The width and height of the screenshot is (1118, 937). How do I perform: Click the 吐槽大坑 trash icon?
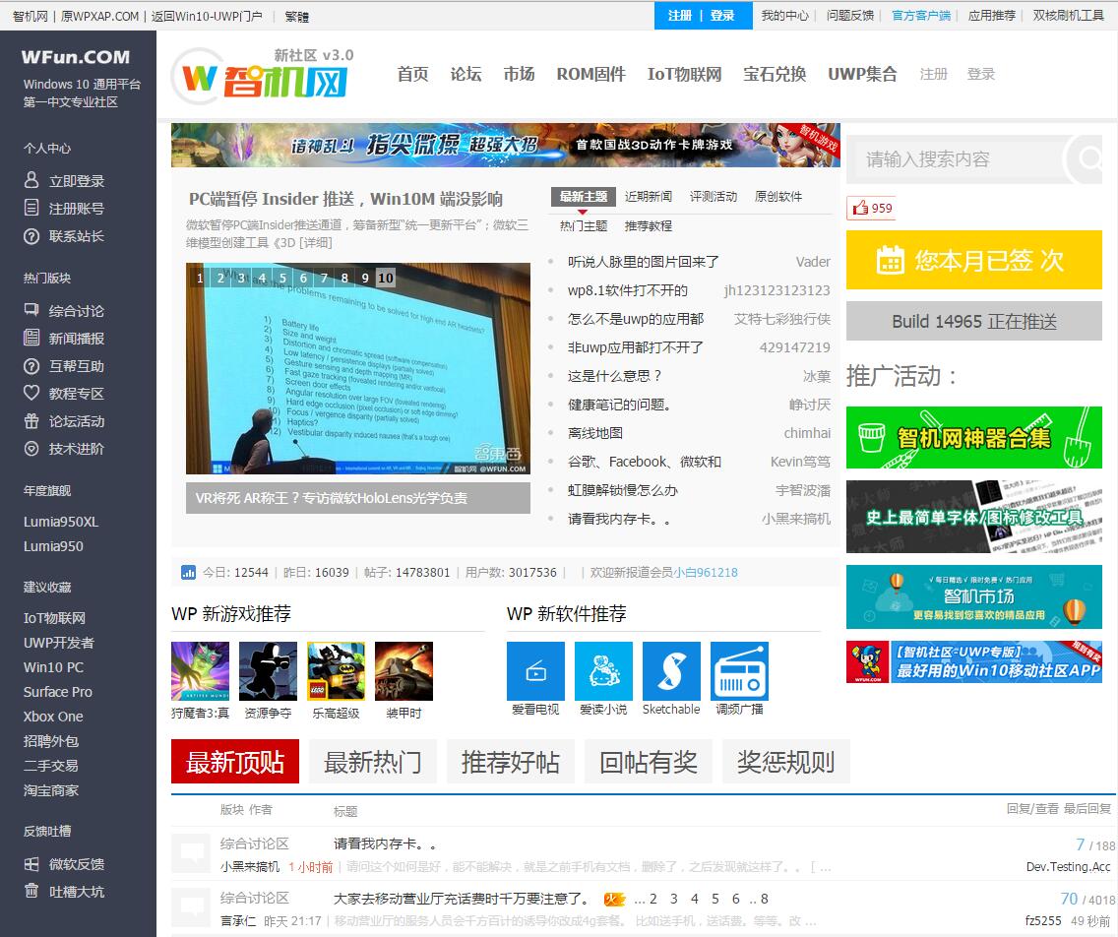pos(31,891)
